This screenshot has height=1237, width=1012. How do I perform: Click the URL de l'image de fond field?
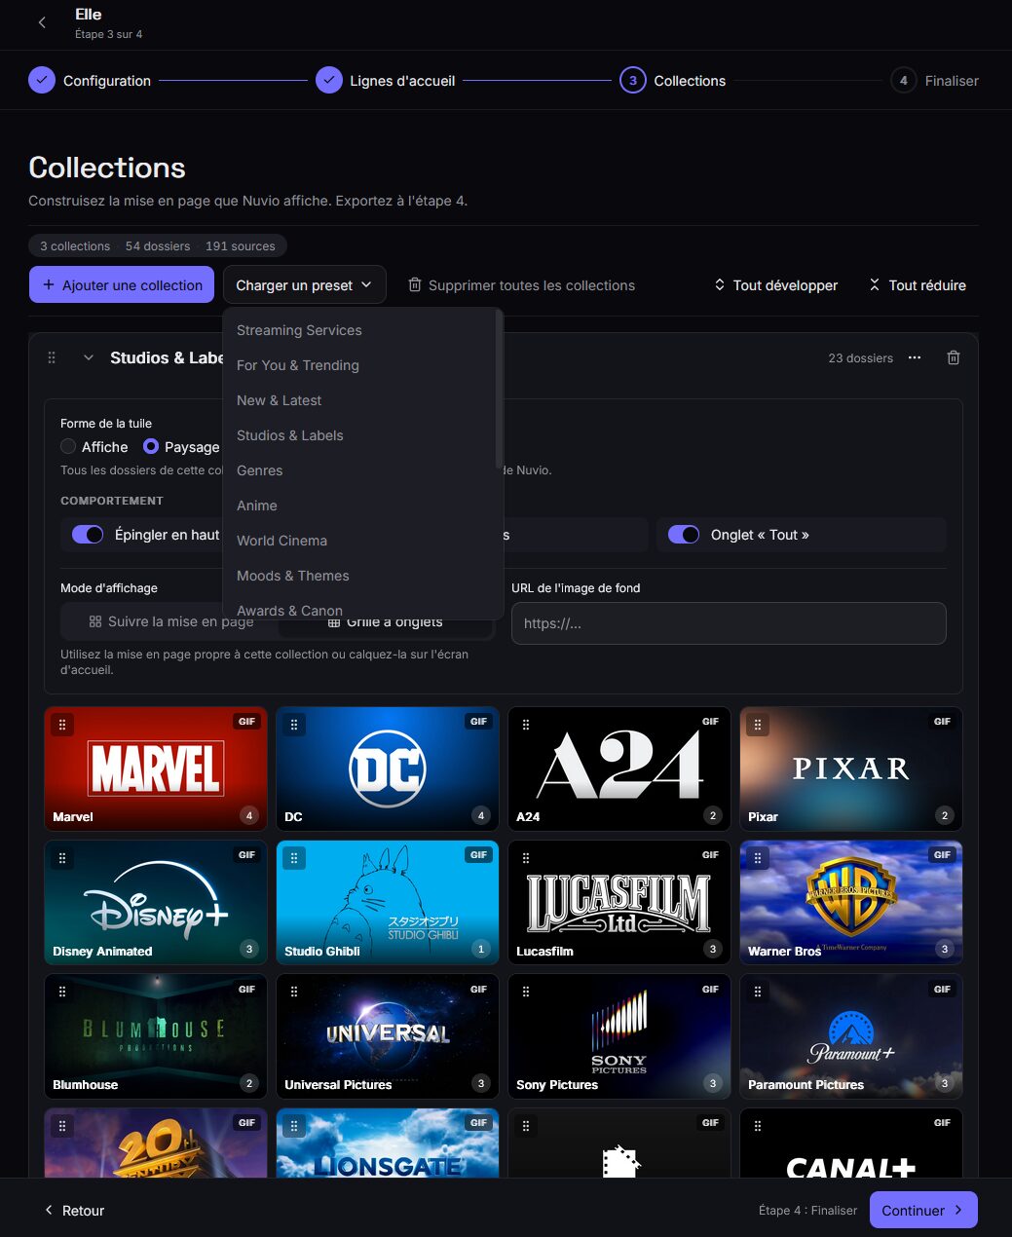tap(729, 623)
